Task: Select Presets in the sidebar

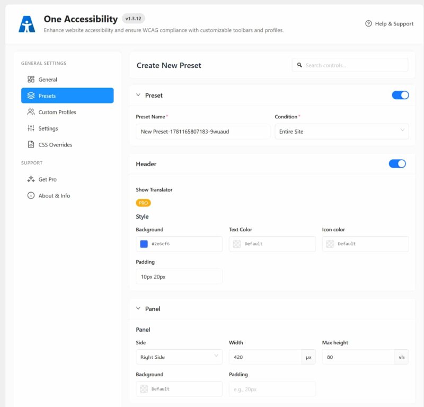Action: click(67, 96)
